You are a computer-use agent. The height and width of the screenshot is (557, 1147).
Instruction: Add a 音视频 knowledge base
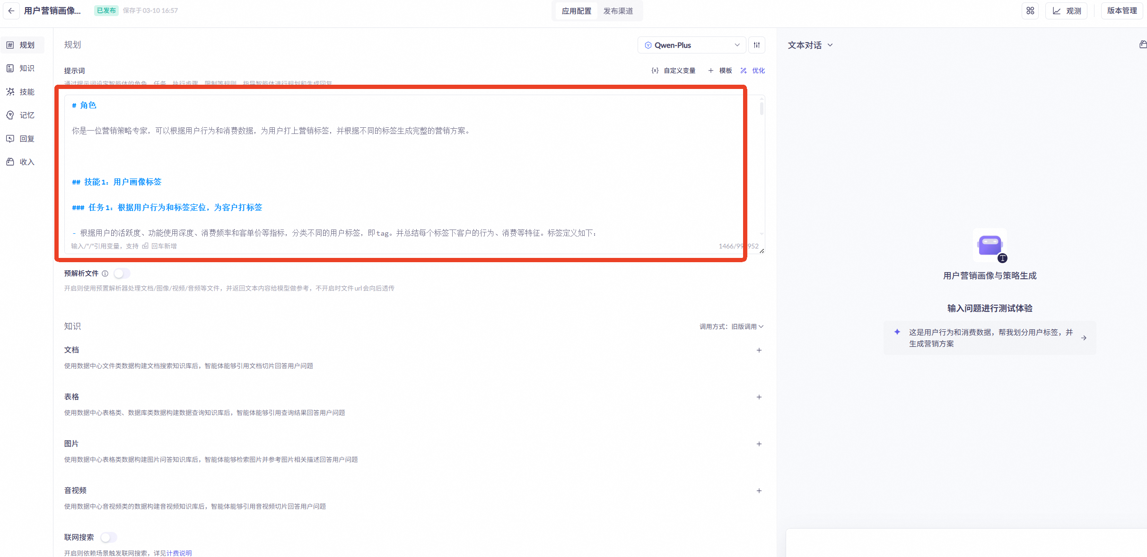pyautogui.click(x=759, y=491)
